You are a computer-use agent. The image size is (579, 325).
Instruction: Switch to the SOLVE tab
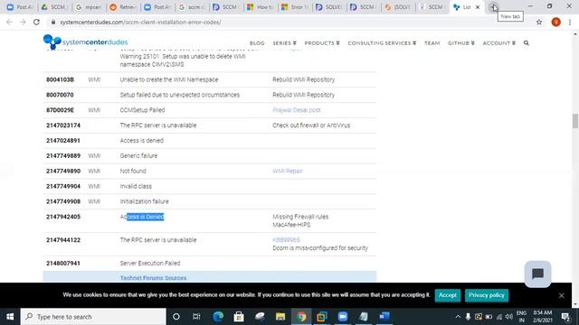tap(328, 7)
